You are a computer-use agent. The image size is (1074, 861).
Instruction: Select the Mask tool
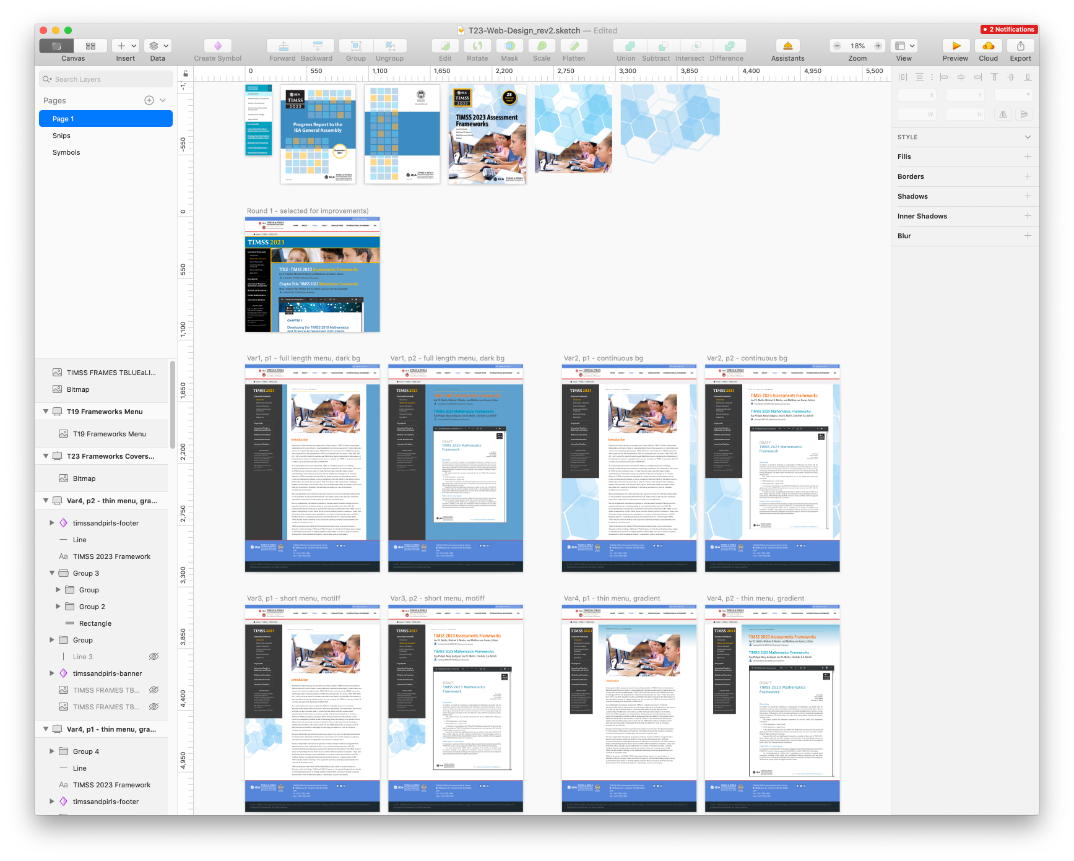pyautogui.click(x=509, y=46)
